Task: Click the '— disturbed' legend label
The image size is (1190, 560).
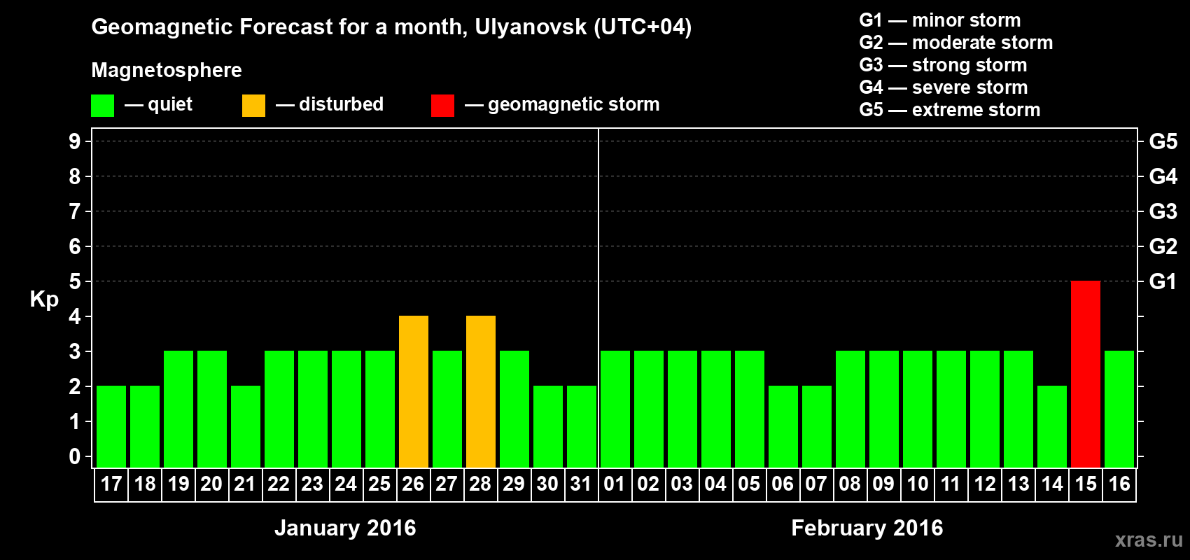Action: (330, 104)
